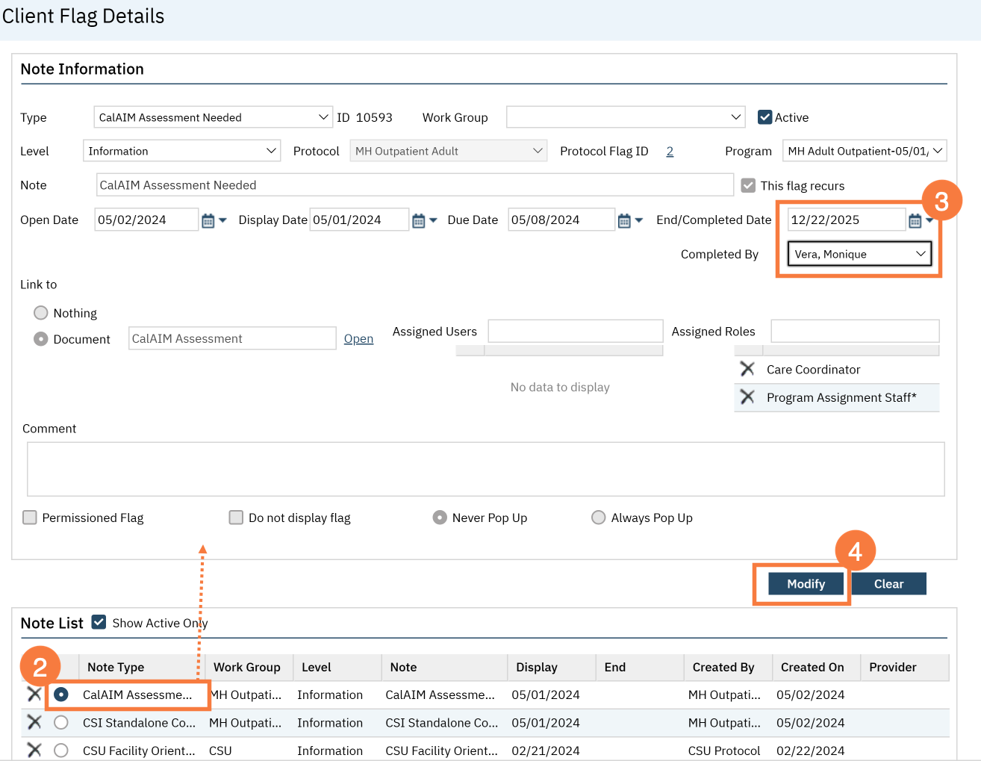Open the End/Completed Date calendar picker

pyautogui.click(x=915, y=220)
